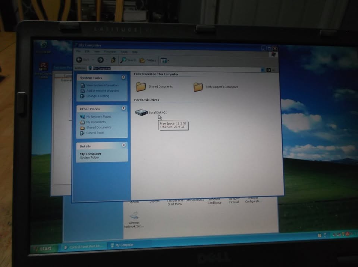The height and width of the screenshot is (267, 358).
Task: Open the Edit menu
Action: pos(87,51)
